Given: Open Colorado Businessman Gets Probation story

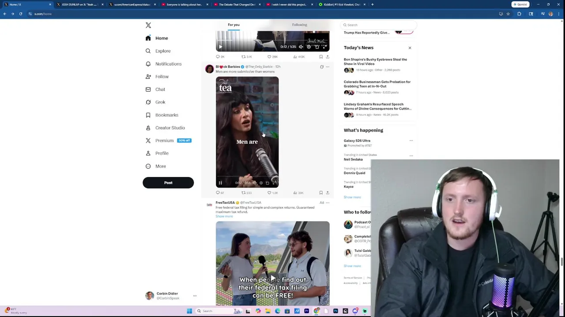Looking at the screenshot, I should pos(377,84).
